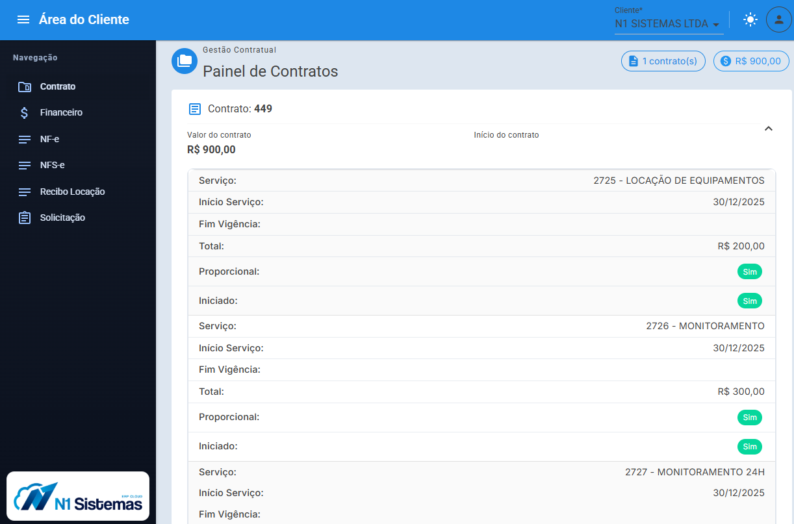
Task: Click the document icon in contrato(s) chip
Action: (633, 61)
